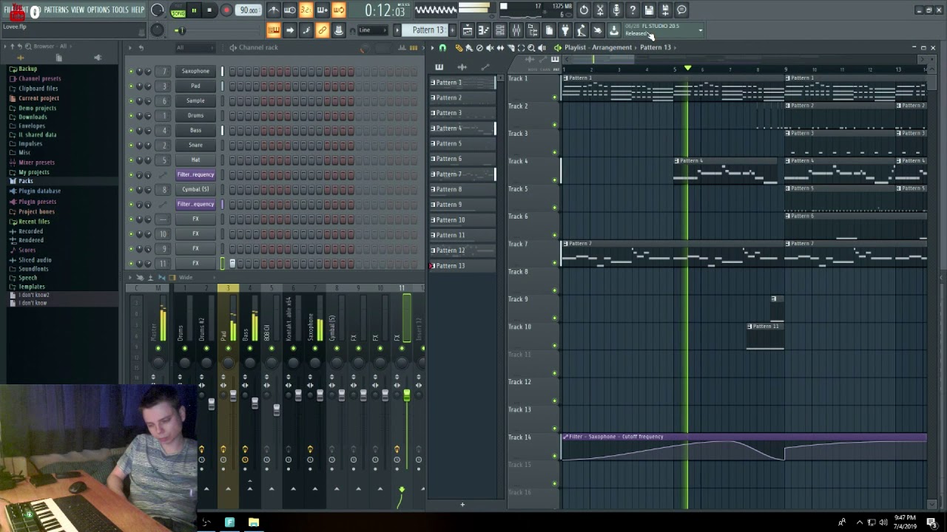Expand the Plugin database folder
The width and height of the screenshot is (947, 532).
(x=39, y=191)
